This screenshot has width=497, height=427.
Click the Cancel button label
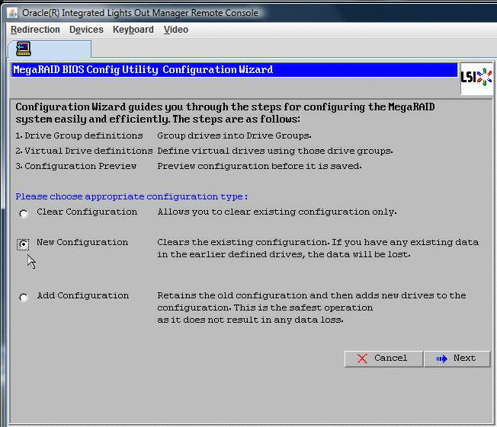point(390,358)
